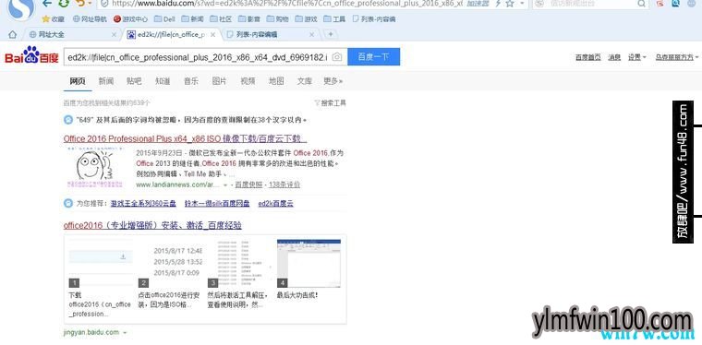Open dropdown arrow next to undo arrow
Screen dimensions: 702x345
pos(90,4)
